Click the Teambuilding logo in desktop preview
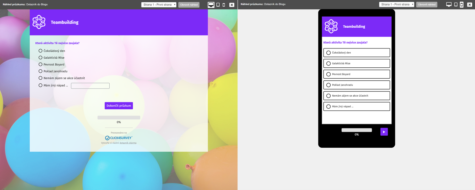 point(39,22)
